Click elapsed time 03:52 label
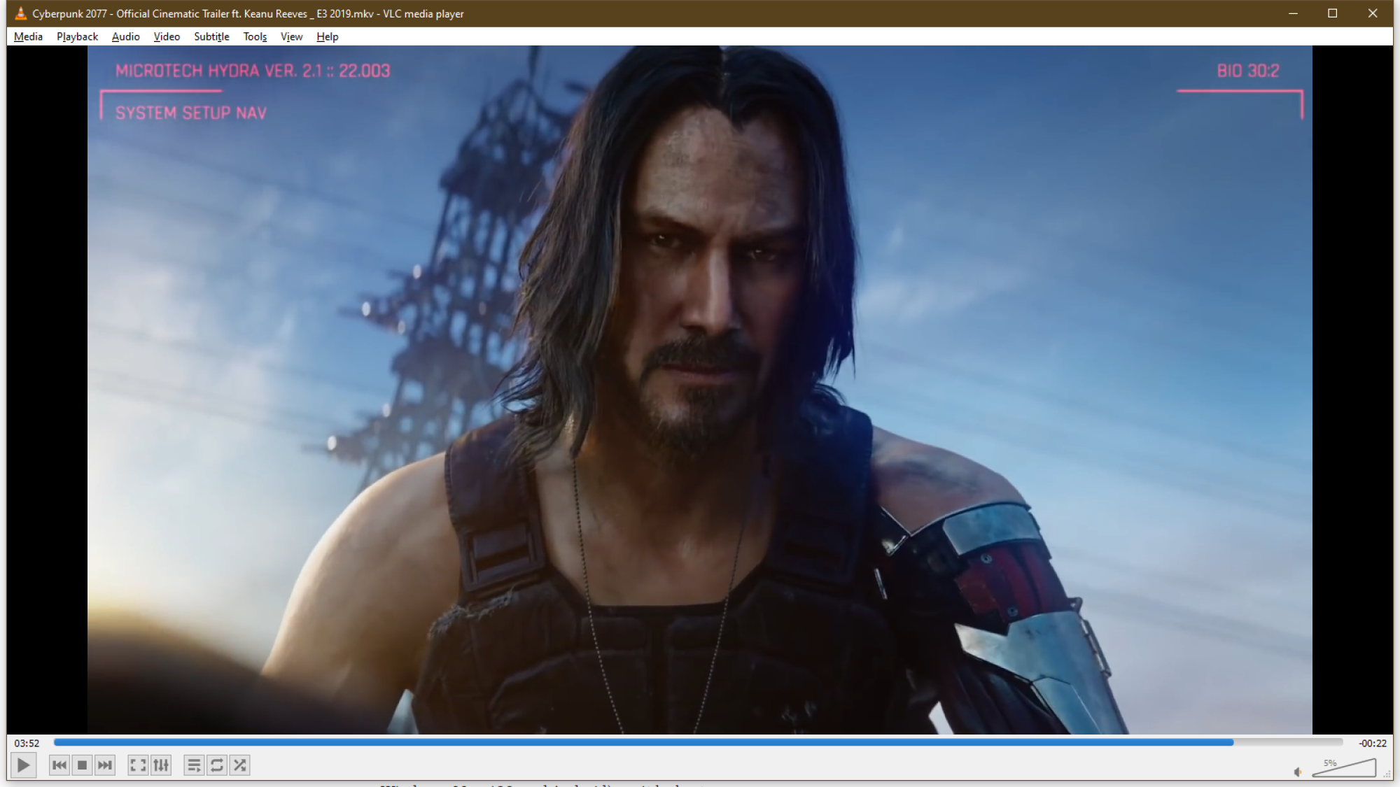This screenshot has width=1400, height=787. (27, 743)
